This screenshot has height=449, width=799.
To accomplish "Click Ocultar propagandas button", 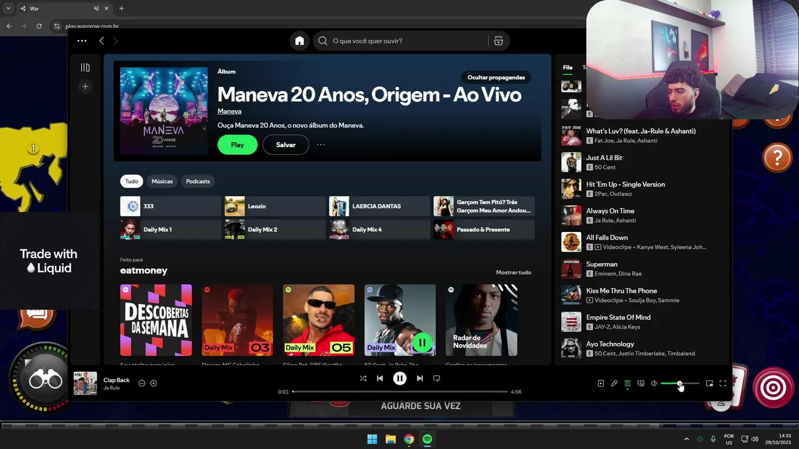I will coord(496,77).
